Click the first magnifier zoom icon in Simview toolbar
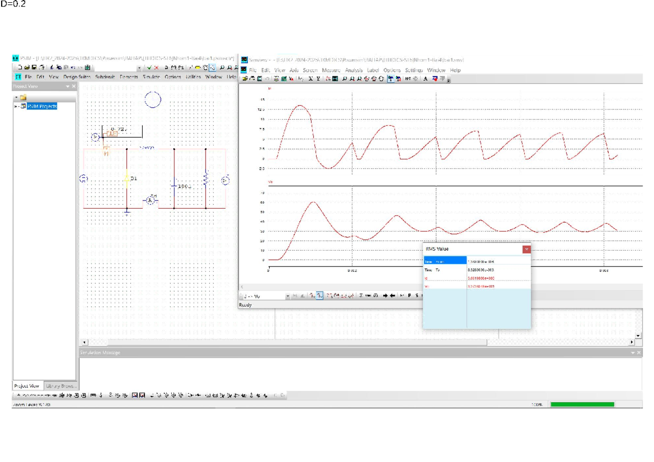The height and width of the screenshot is (462, 654). pos(344,78)
